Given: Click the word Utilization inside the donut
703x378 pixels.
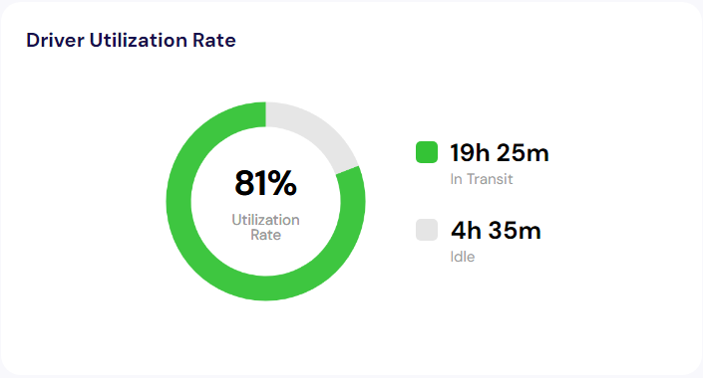Looking at the screenshot, I should click(x=265, y=220).
